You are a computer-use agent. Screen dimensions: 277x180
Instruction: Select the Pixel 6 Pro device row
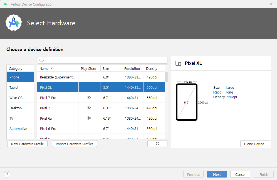101,129
